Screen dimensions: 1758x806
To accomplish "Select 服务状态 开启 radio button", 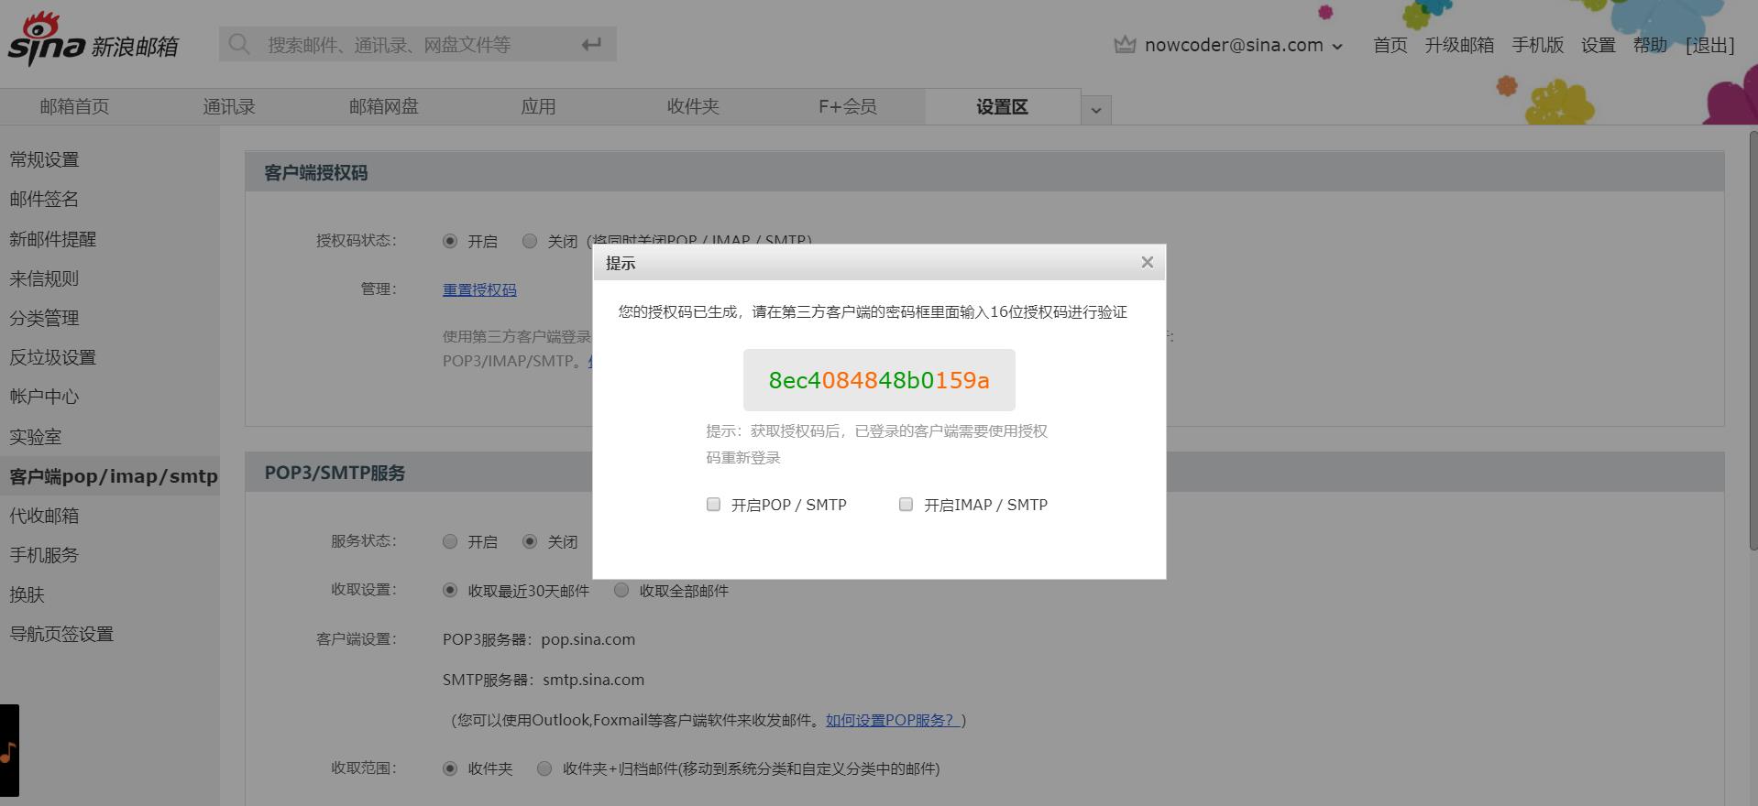I will (x=450, y=541).
